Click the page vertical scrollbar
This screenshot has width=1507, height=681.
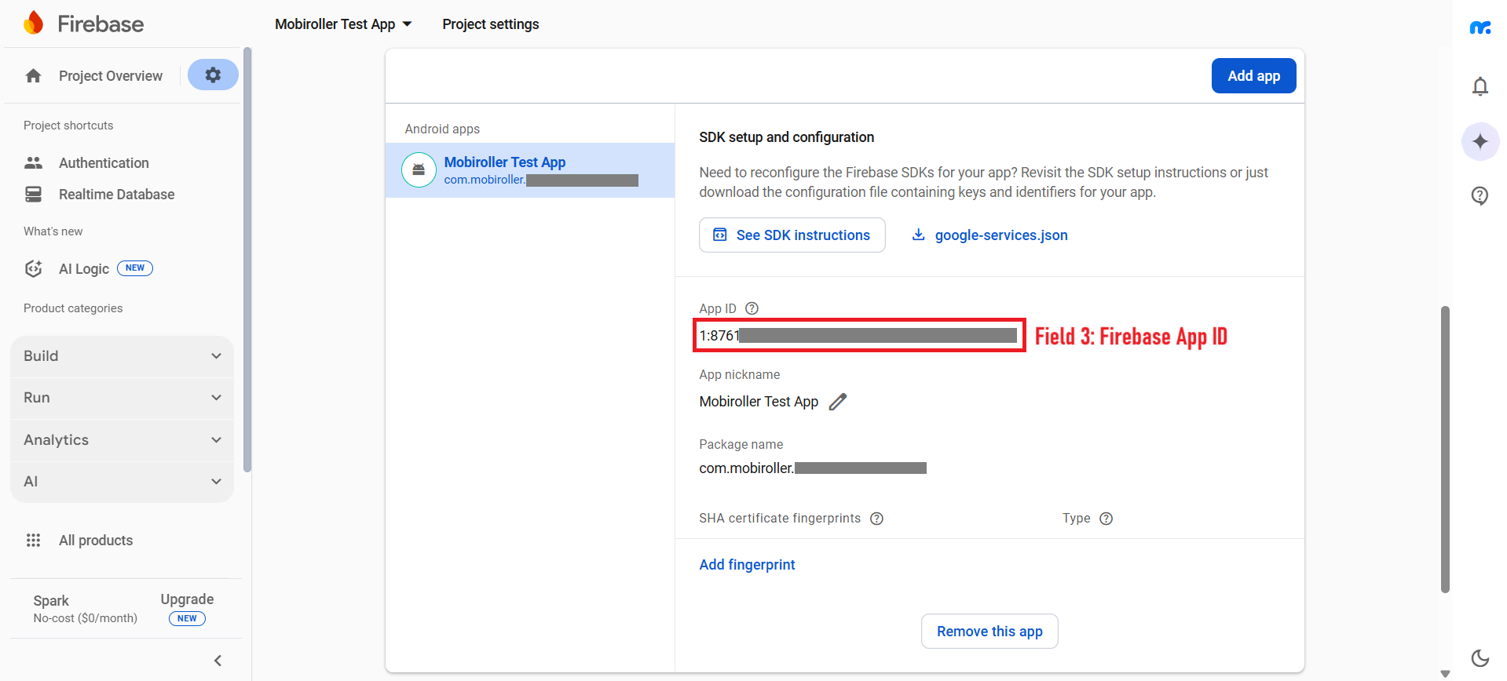pyautogui.click(x=1445, y=450)
